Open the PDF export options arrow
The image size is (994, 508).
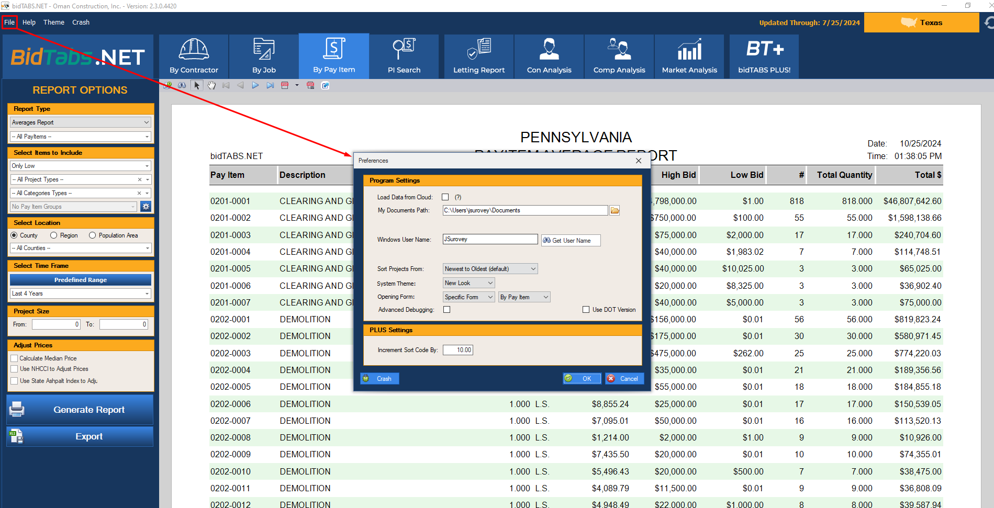297,85
